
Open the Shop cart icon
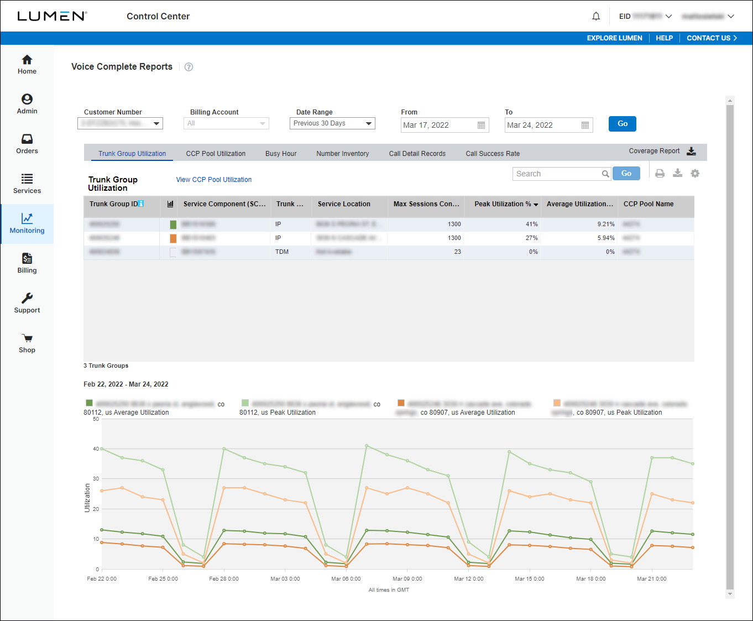[x=27, y=338]
